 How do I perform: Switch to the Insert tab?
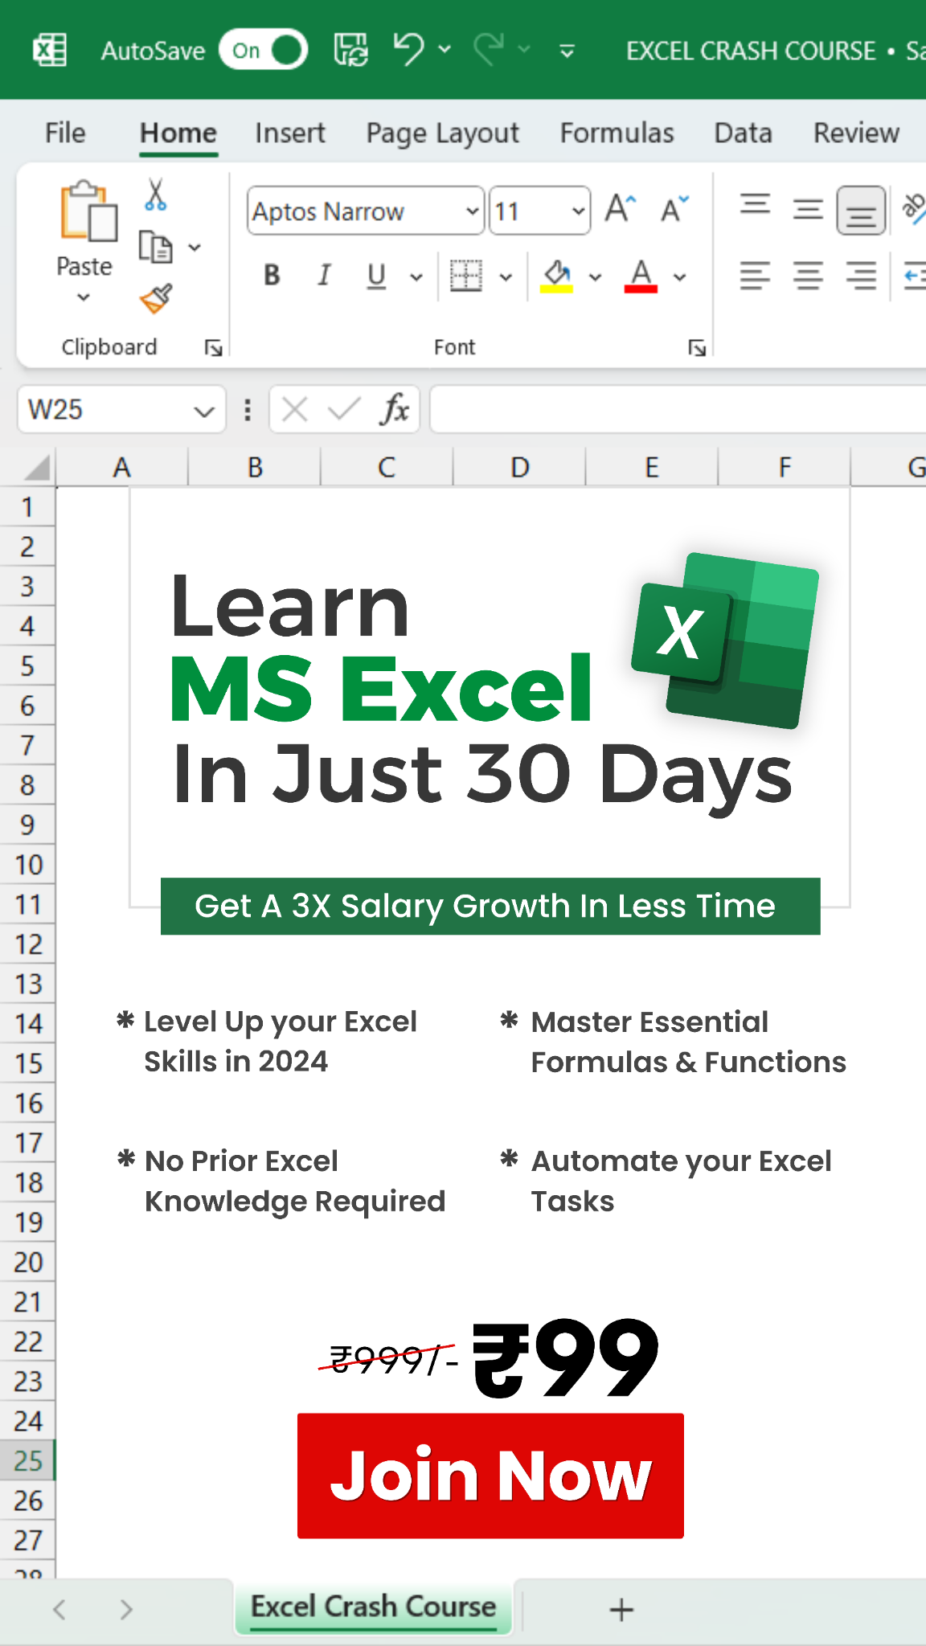[290, 133]
